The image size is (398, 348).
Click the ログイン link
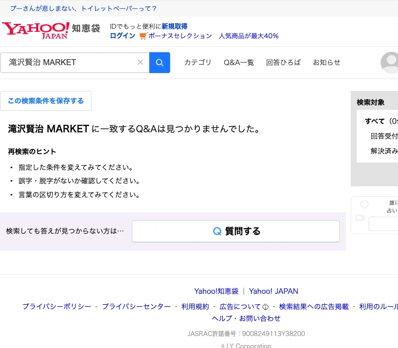click(122, 36)
